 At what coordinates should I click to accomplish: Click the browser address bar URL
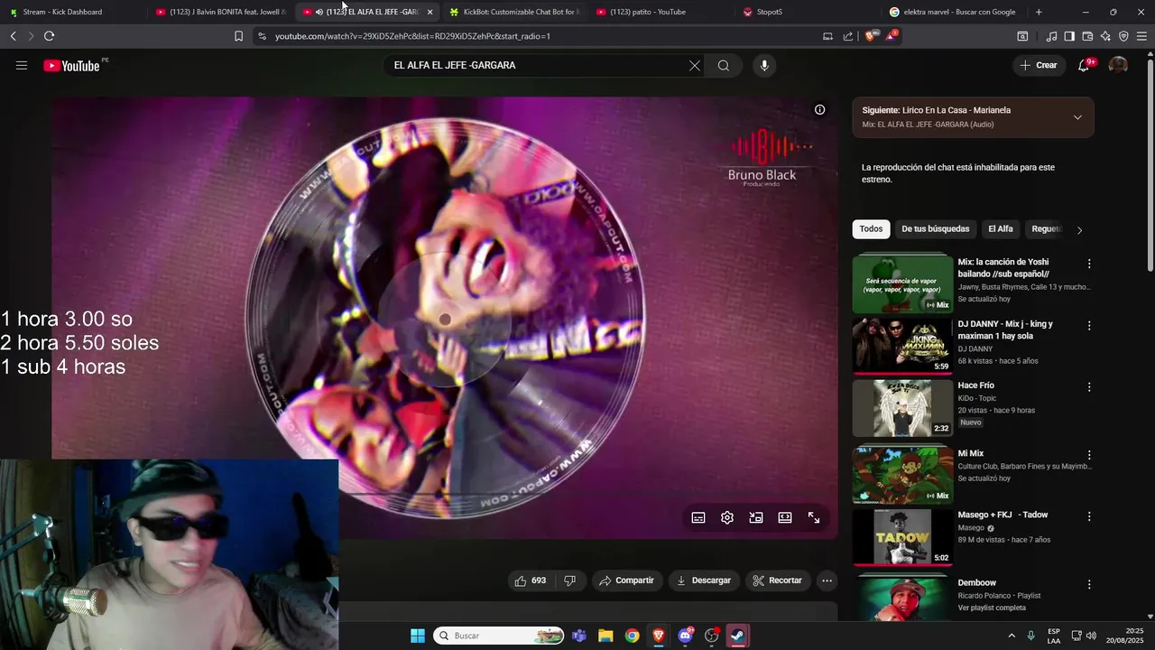tap(412, 36)
